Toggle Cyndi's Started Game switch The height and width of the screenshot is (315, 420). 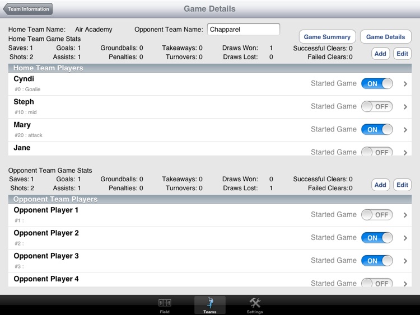[x=377, y=83]
